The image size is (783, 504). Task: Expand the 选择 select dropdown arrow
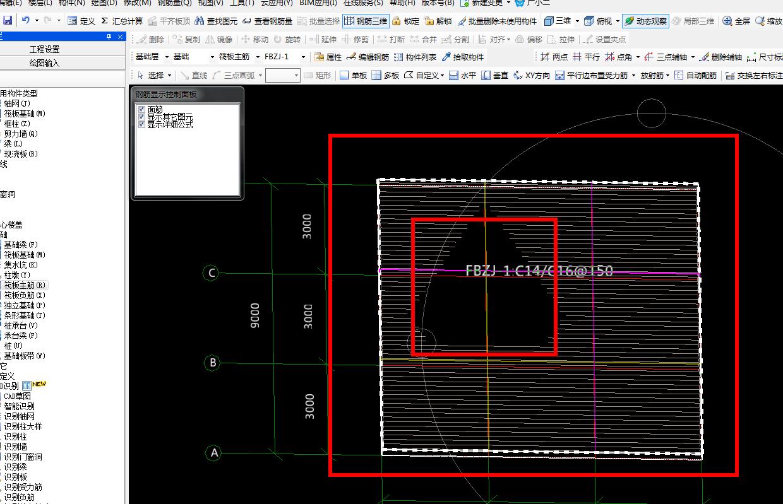(170, 76)
